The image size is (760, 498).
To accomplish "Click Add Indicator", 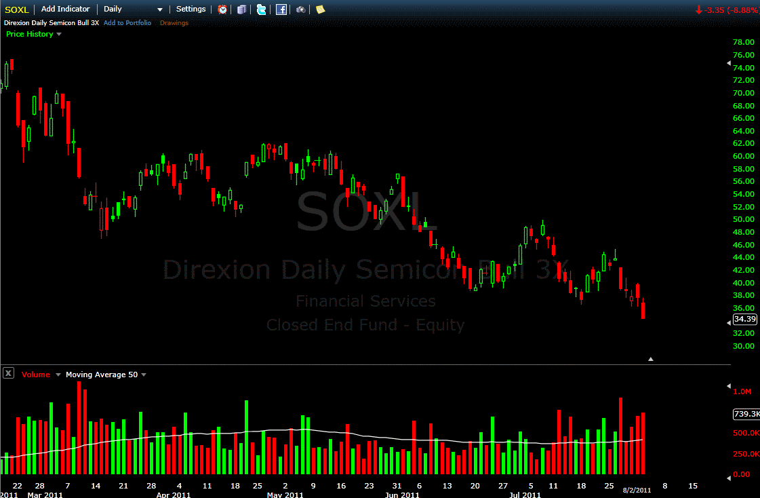I will 66,9.
